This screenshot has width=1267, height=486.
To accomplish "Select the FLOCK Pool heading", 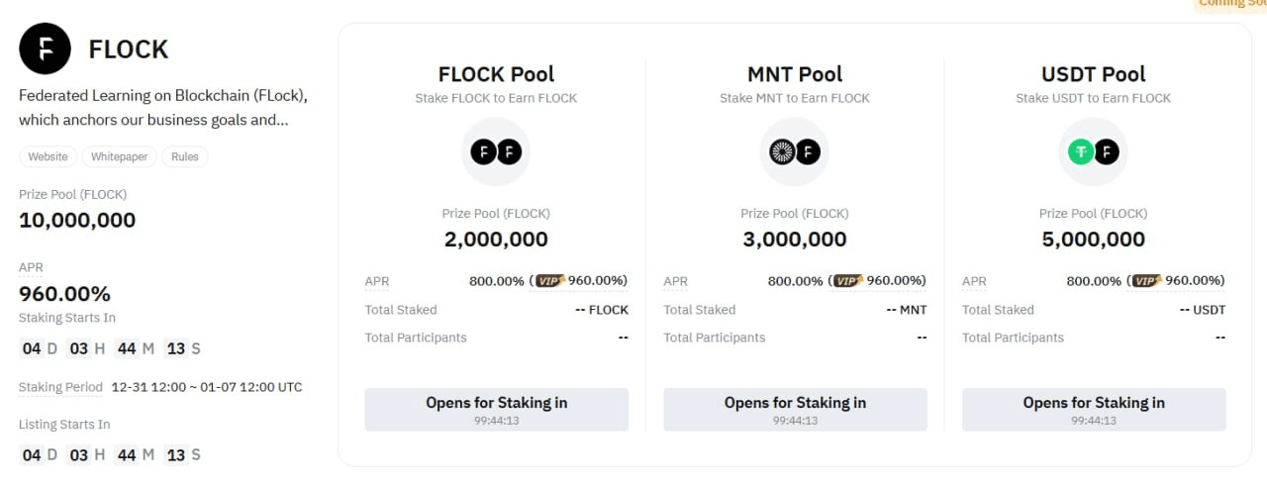I will coord(496,74).
